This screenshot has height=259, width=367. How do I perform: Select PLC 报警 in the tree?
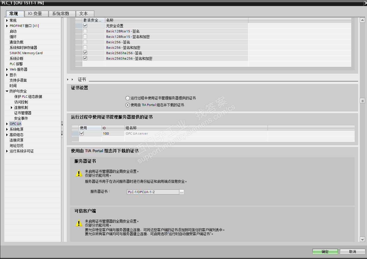tap(16, 64)
